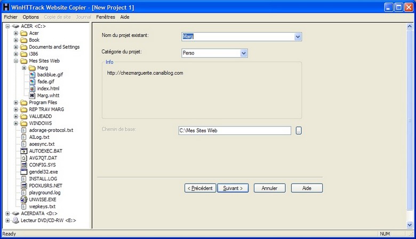Click the DVD/CD-RW E: drive icon

(x=15, y=220)
